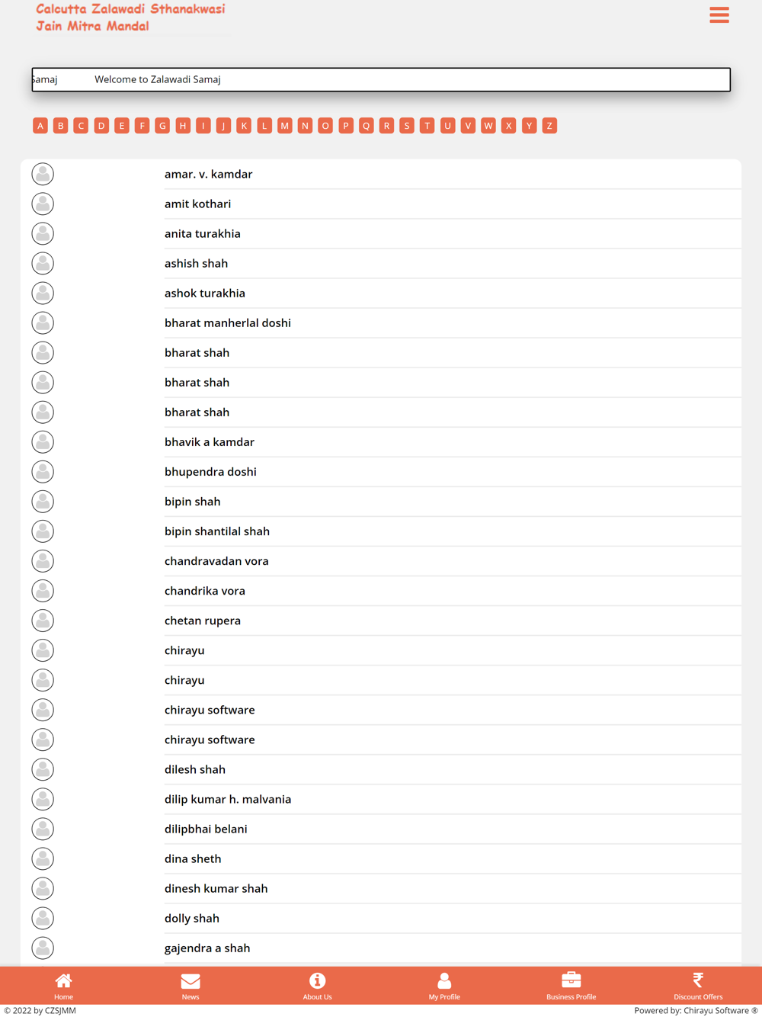Open member gajendra a shah
Image resolution: width=762 pixels, height=1017 pixels.
pyautogui.click(x=207, y=948)
